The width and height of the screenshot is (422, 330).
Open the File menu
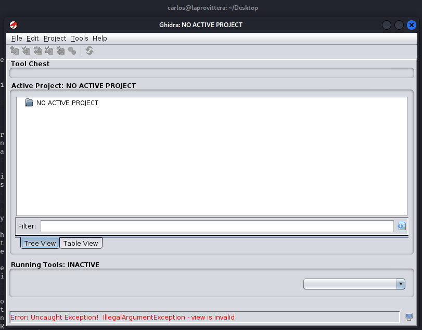click(17, 38)
